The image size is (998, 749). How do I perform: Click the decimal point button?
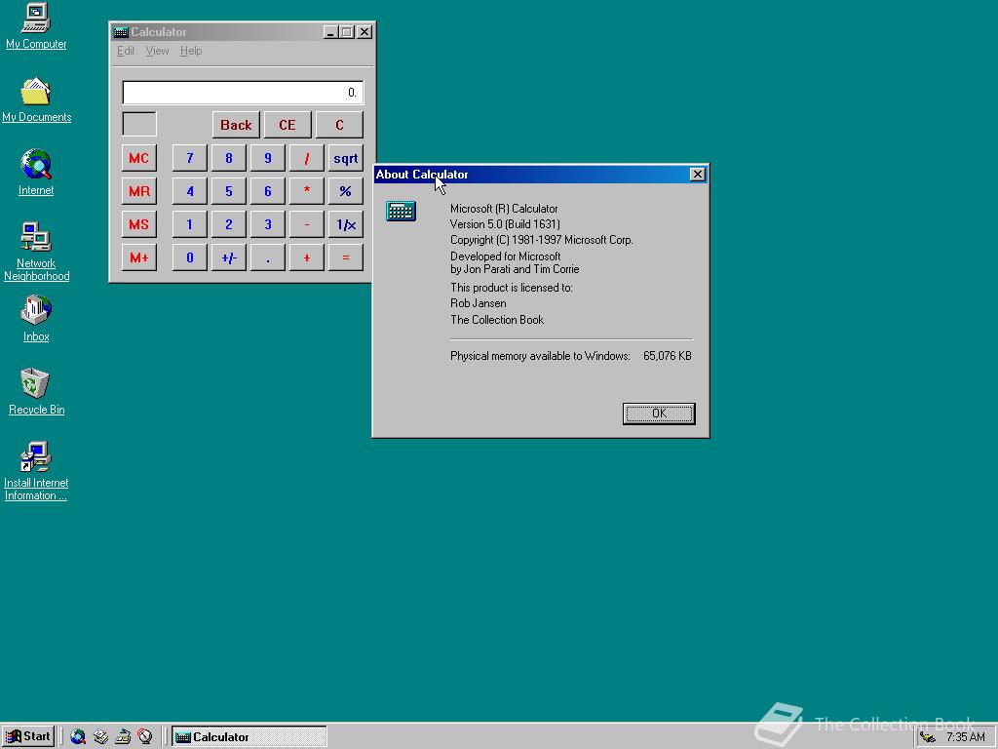267,257
